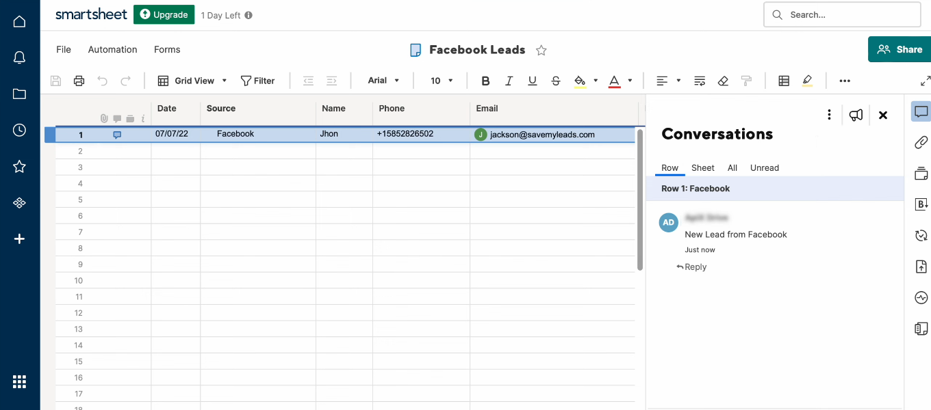
Task: Open Brandfolder icon in right rail
Action: click(x=921, y=204)
